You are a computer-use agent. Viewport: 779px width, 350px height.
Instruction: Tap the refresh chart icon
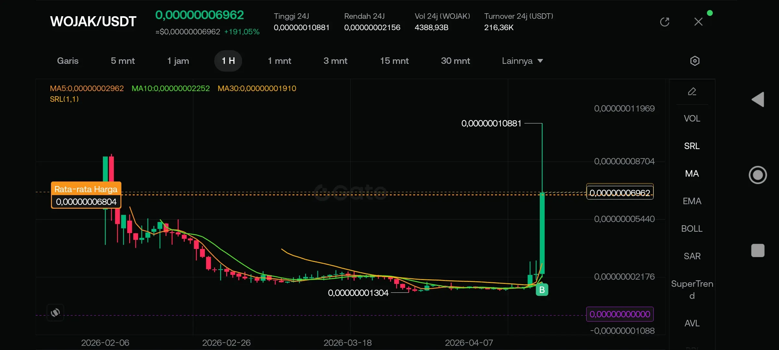(x=664, y=22)
